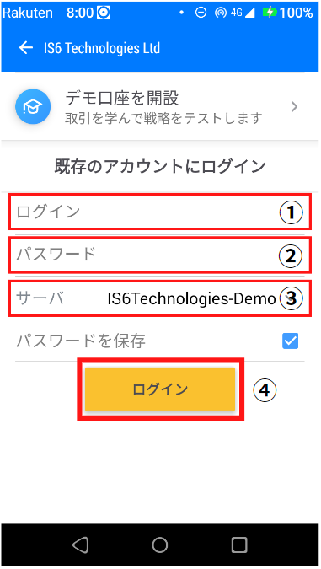
Task: Click the graduation cap demo account icon
Action: click(33, 106)
